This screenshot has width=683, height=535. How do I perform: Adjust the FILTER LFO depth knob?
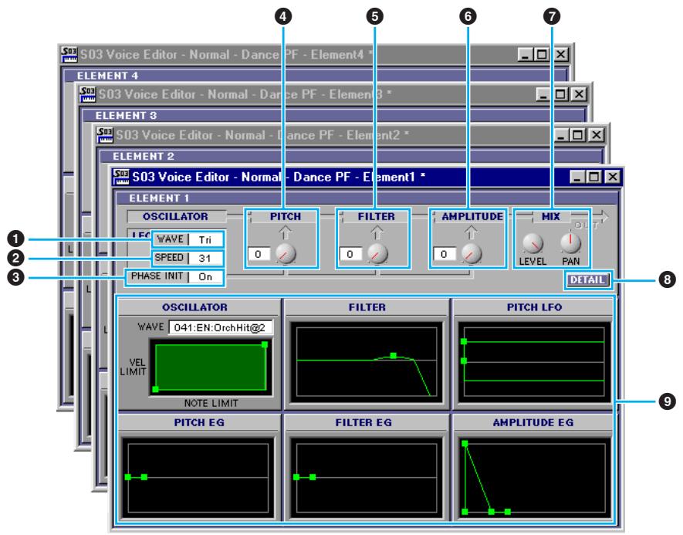377,253
